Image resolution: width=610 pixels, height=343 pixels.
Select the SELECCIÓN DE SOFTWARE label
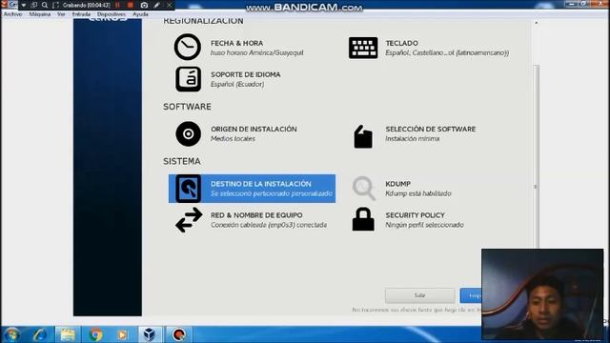[431, 130]
